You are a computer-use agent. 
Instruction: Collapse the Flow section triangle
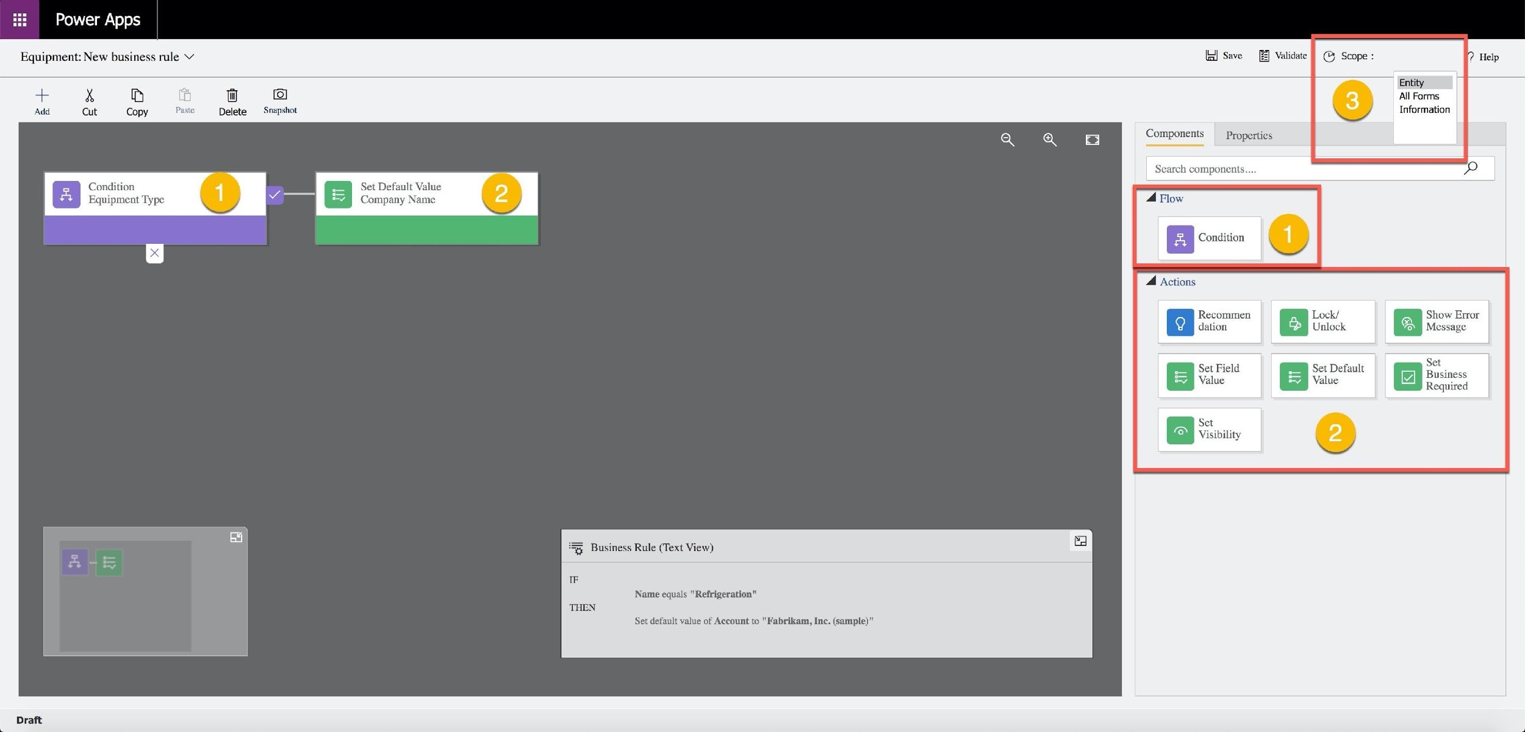tap(1151, 197)
